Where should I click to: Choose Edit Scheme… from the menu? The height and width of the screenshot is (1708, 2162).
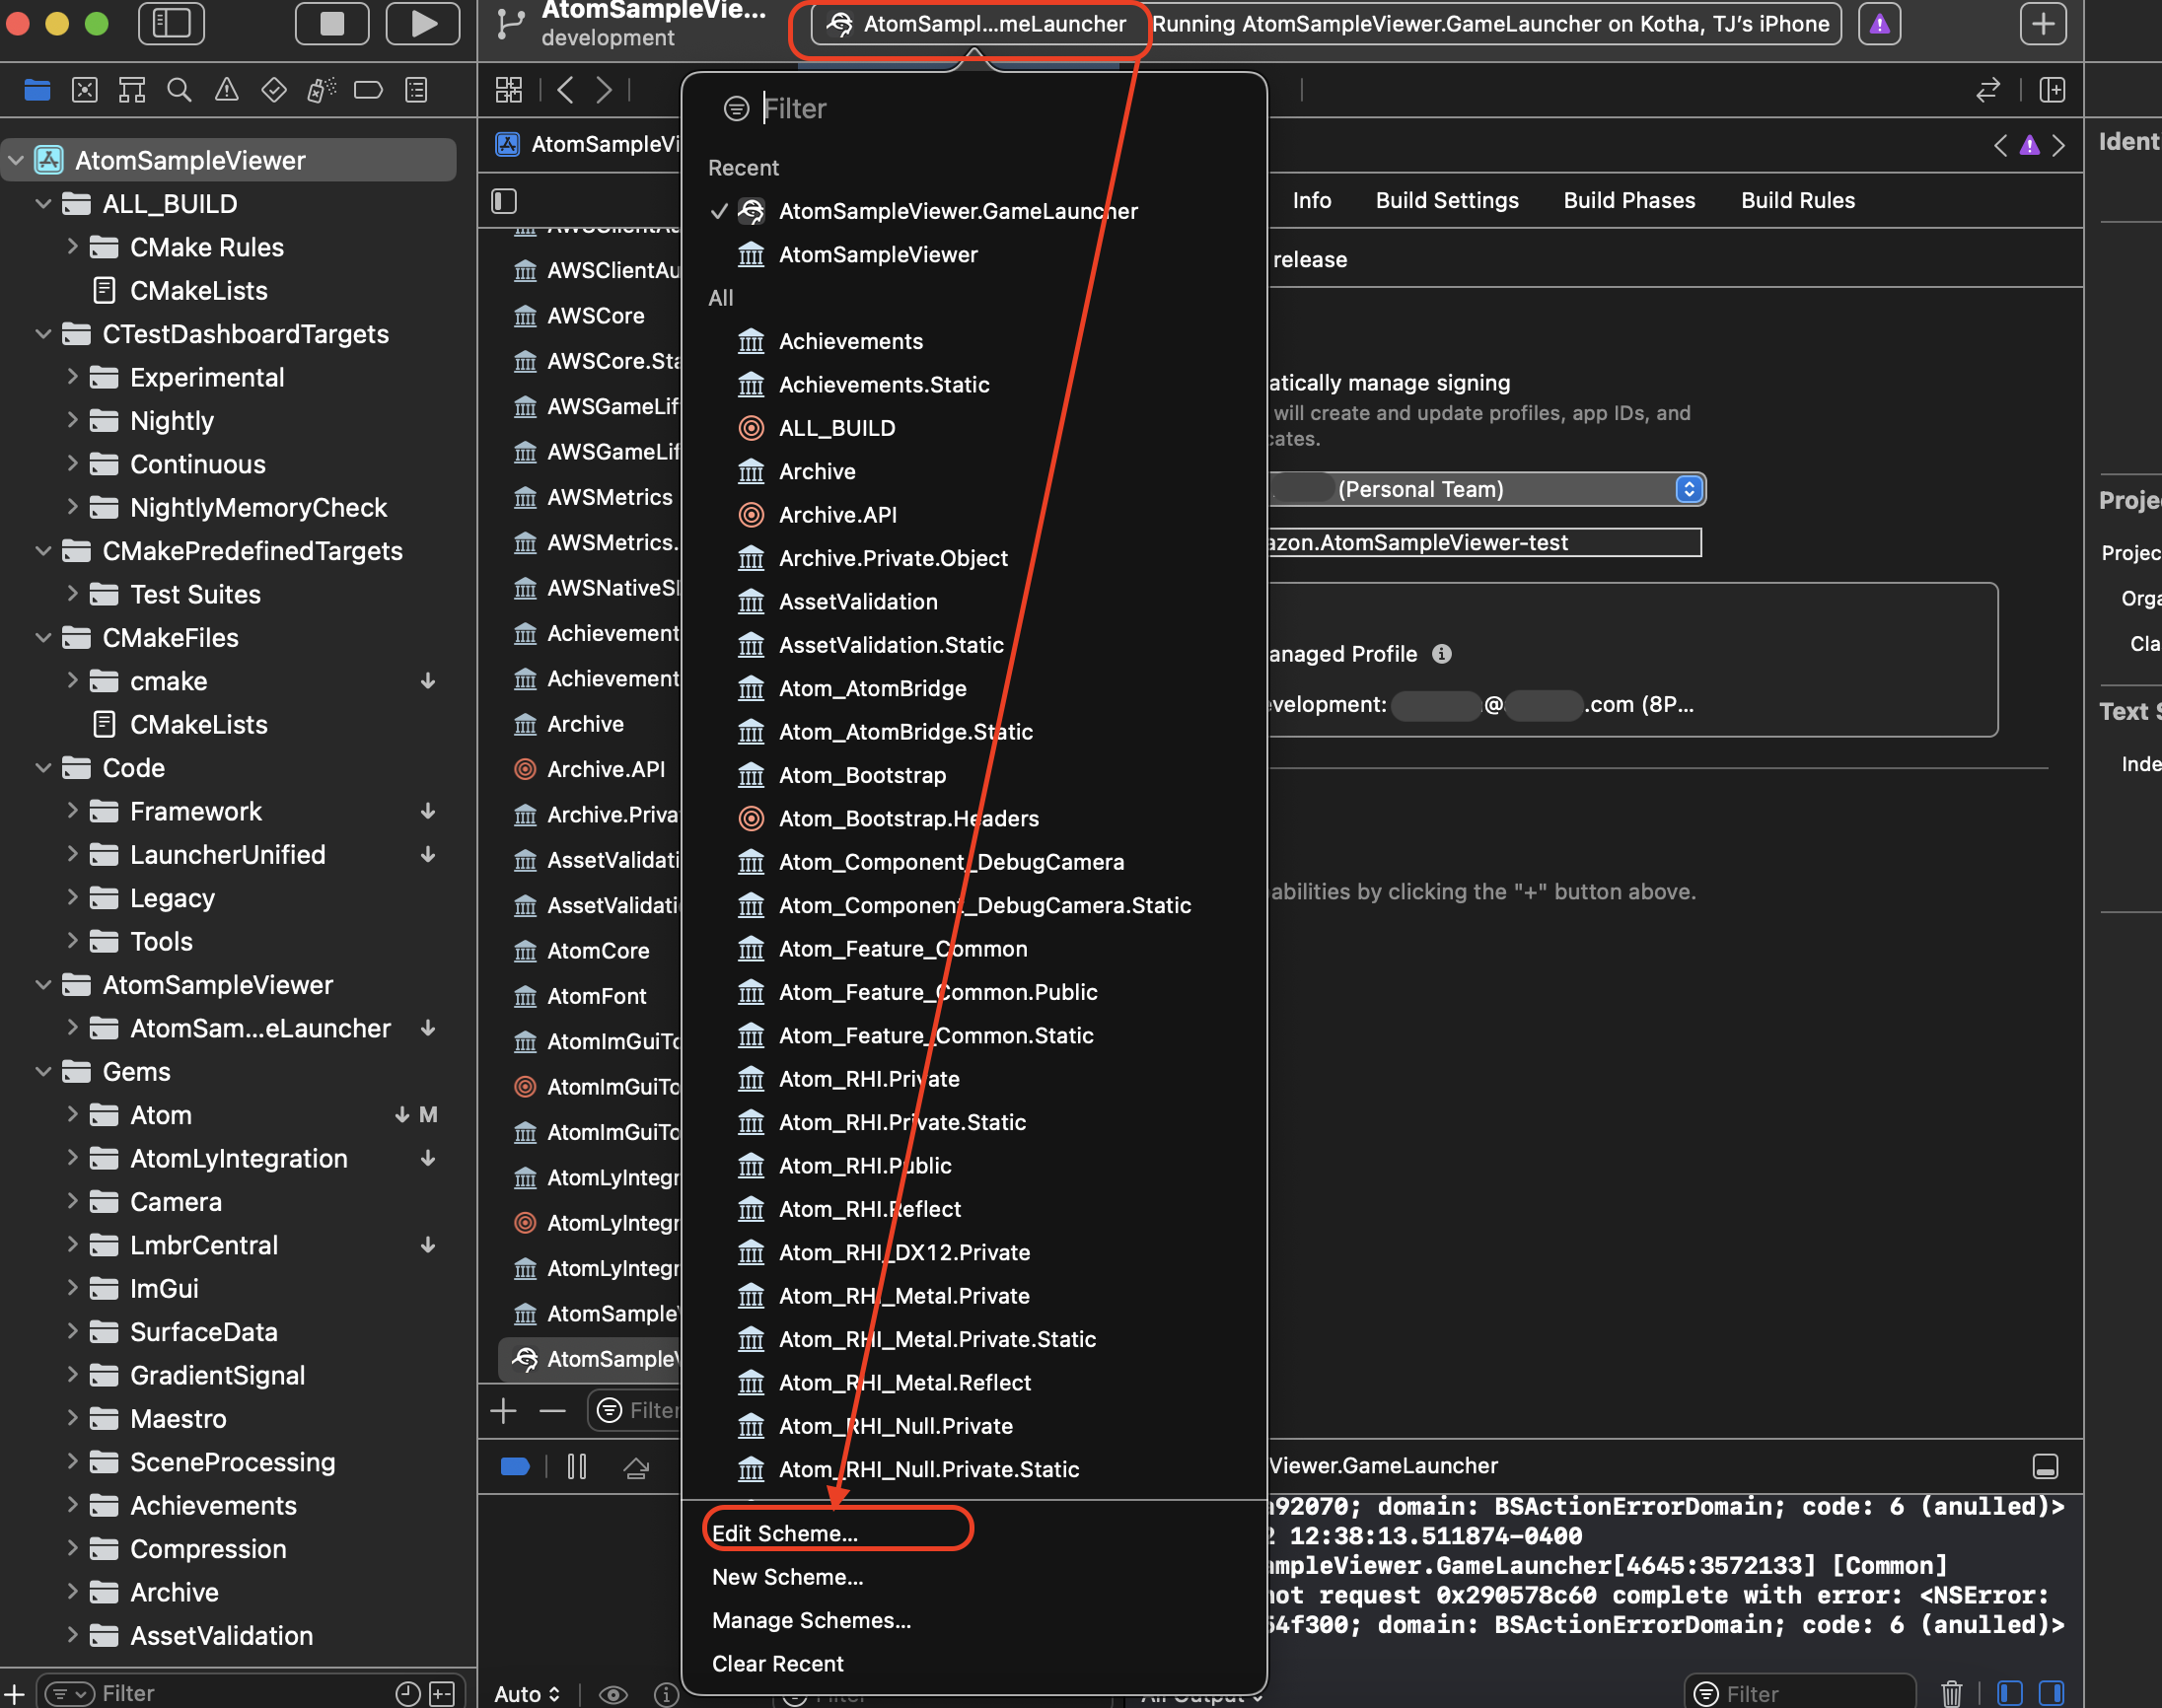coord(785,1533)
